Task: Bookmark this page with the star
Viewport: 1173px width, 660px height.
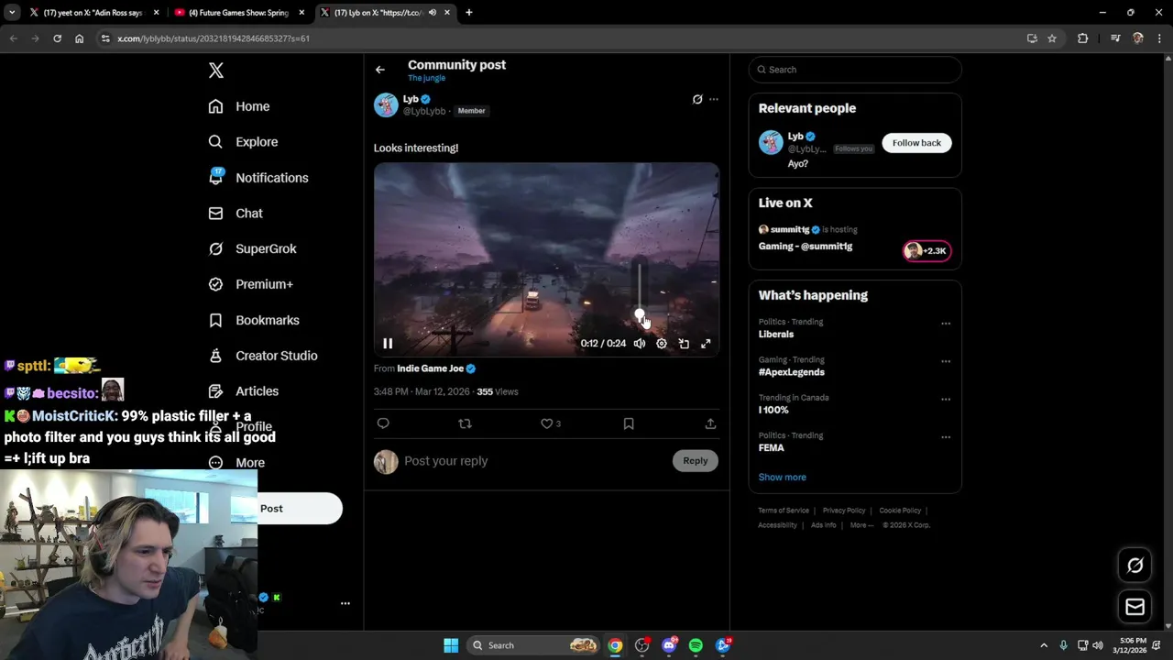Action: [1052, 38]
